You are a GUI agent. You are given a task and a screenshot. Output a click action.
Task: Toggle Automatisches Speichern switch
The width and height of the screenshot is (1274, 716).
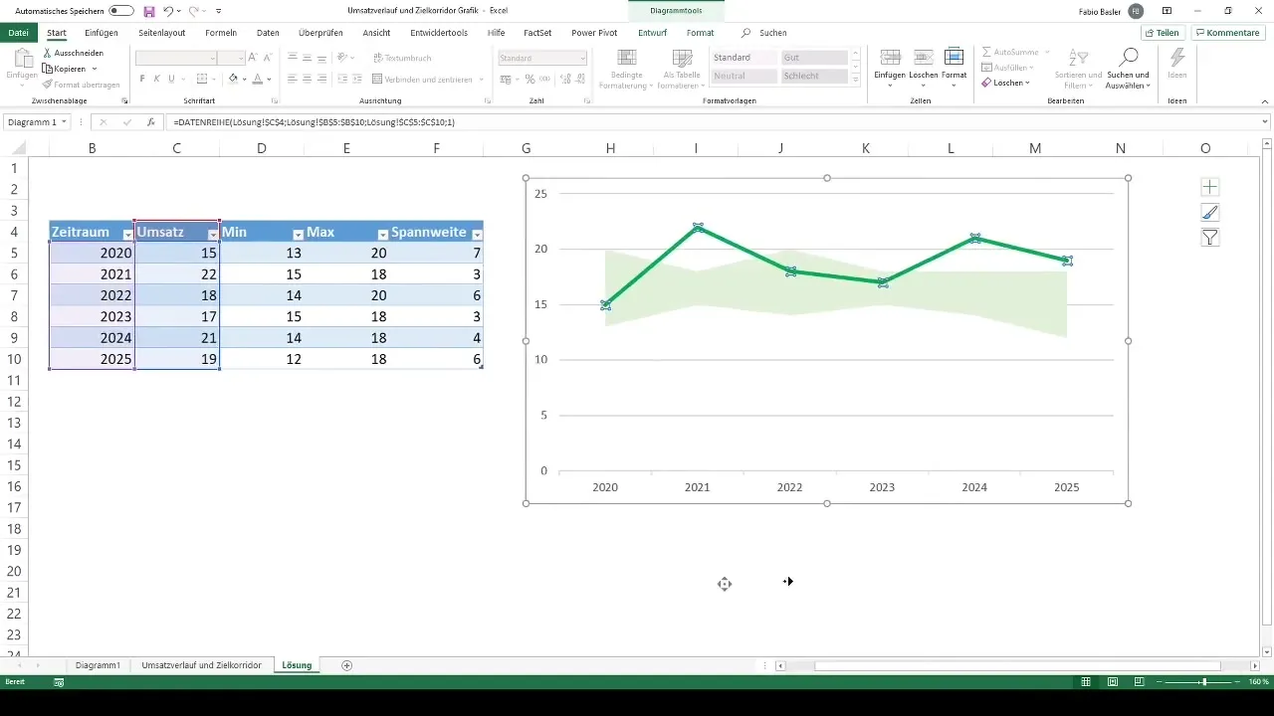(x=121, y=10)
